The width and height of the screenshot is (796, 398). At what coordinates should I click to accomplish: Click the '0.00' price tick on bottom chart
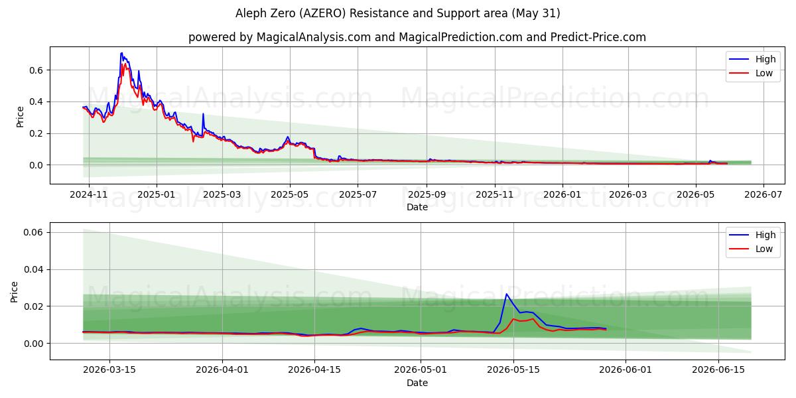click(34, 344)
